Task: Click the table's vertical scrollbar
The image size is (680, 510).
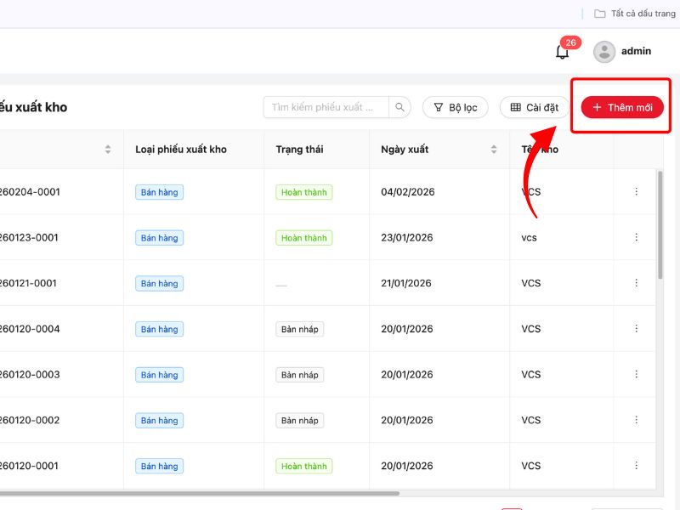Action: pos(660,225)
